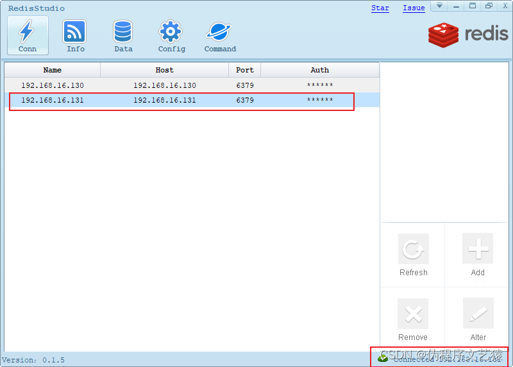Screen dimensions: 513x367
Task: Sort by the Port column header
Action: click(x=245, y=70)
